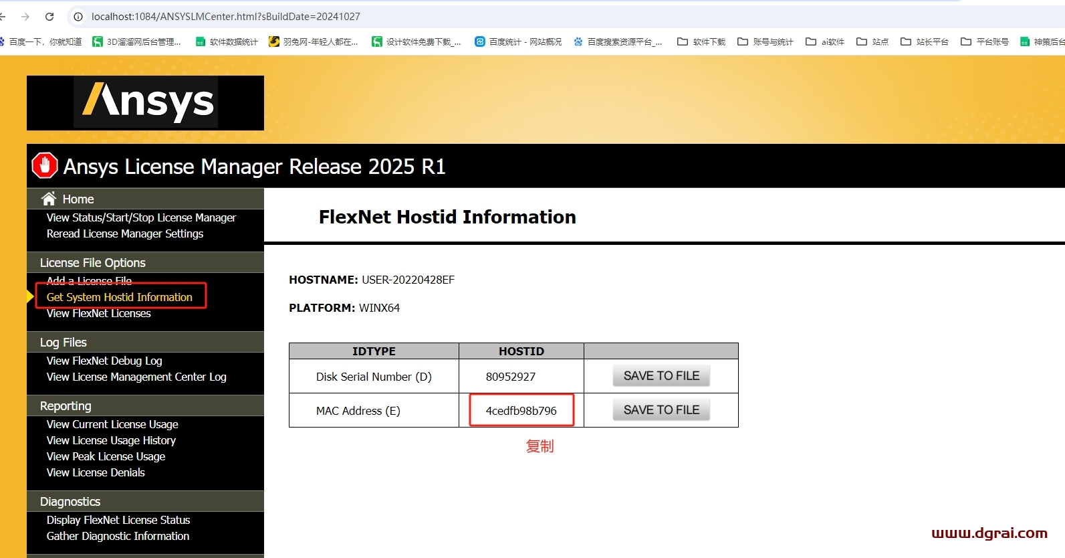This screenshot has height=558, width=1065.
Task: Open the 软件下载 bookmark folder
Action: point(701,41)
